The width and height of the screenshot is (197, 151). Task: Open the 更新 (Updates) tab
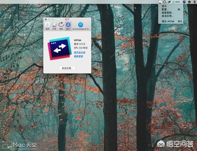click(x=61, y=26)
